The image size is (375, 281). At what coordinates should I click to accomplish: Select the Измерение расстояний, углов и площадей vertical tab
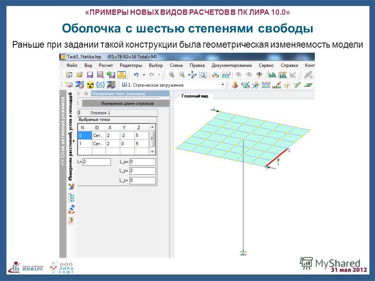click(70, 136)
